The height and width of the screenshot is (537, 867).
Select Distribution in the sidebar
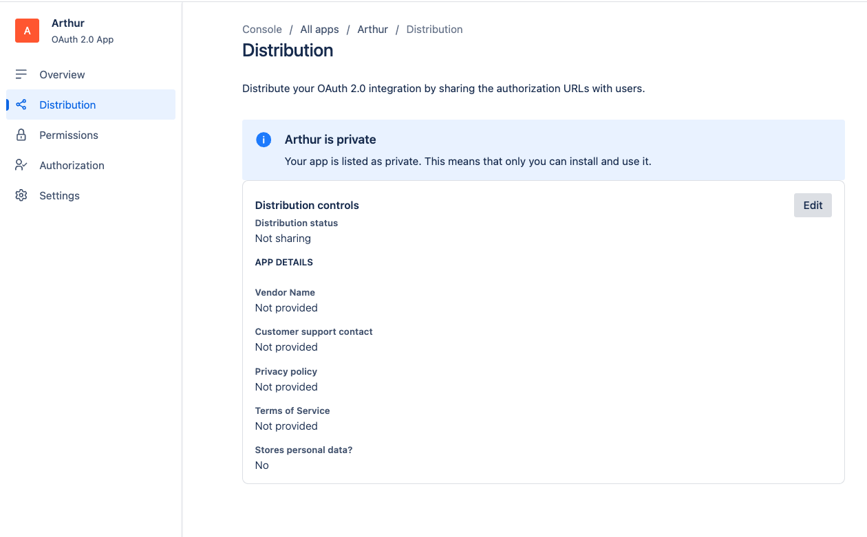pyautogui.click(x=67, y=105)
